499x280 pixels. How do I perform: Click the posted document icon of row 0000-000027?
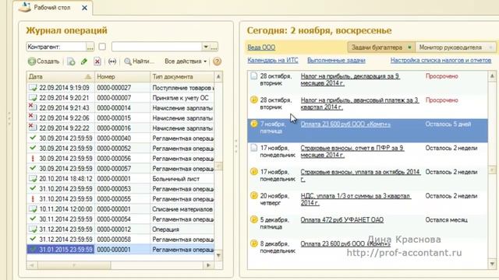tap(33, 88)
